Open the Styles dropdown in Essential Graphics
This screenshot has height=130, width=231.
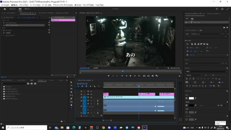[x=203, y=63]
